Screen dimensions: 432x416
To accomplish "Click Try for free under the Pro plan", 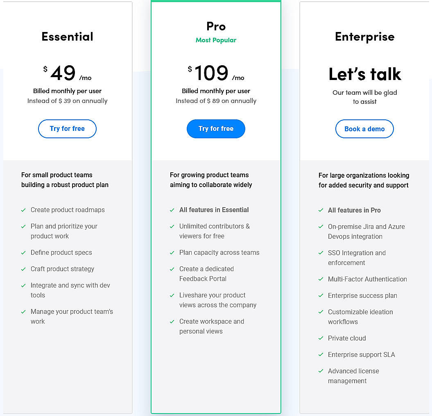I will coord(216,128).
